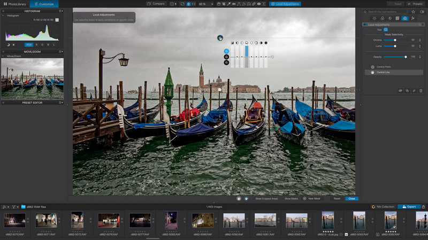Click the control line handle on image

[220, 38]
